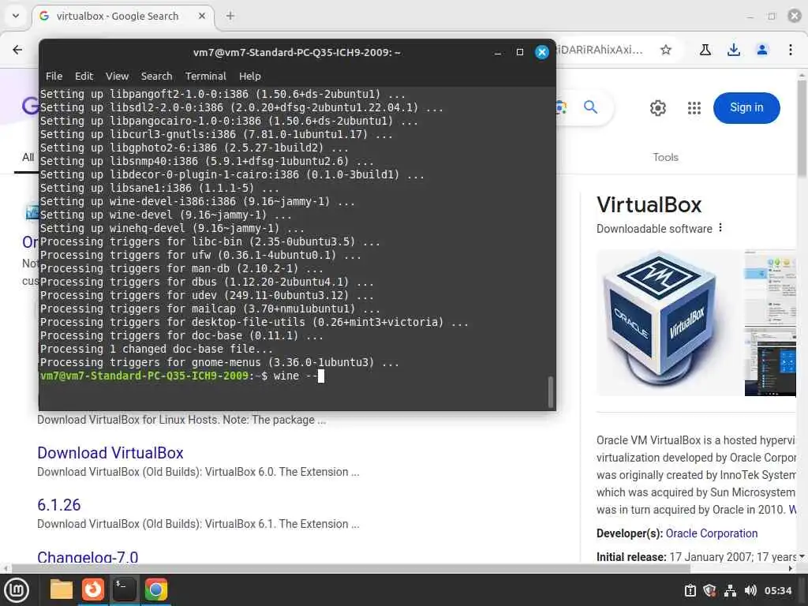Open Chrome three-dot menu
The width and height of the screenshot is (808, 606).
(x=790, y=50)
